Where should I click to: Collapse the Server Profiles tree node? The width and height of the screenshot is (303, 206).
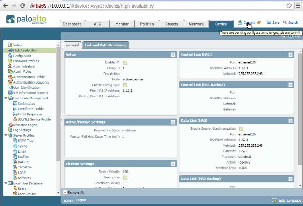coord(6,135)
